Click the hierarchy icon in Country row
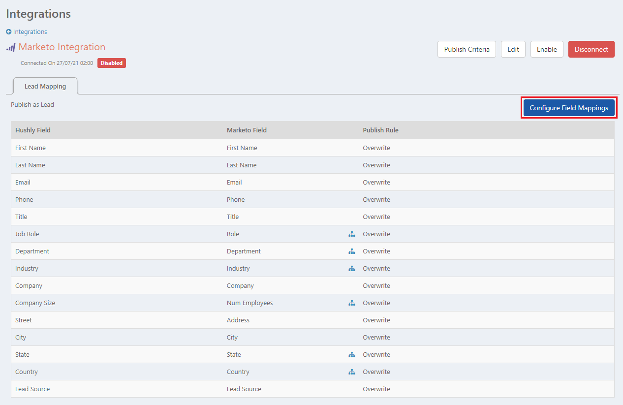Viewport: 623px width, 405px height. coord(352,372)
